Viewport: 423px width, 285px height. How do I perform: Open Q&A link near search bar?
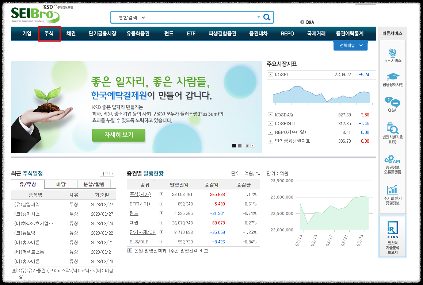click(307, 22)
